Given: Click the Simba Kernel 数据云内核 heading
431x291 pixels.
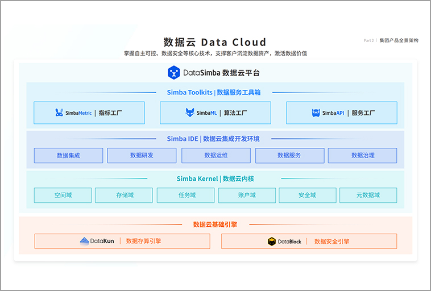Looking at the screenshot, I should [x=215, y=178].
